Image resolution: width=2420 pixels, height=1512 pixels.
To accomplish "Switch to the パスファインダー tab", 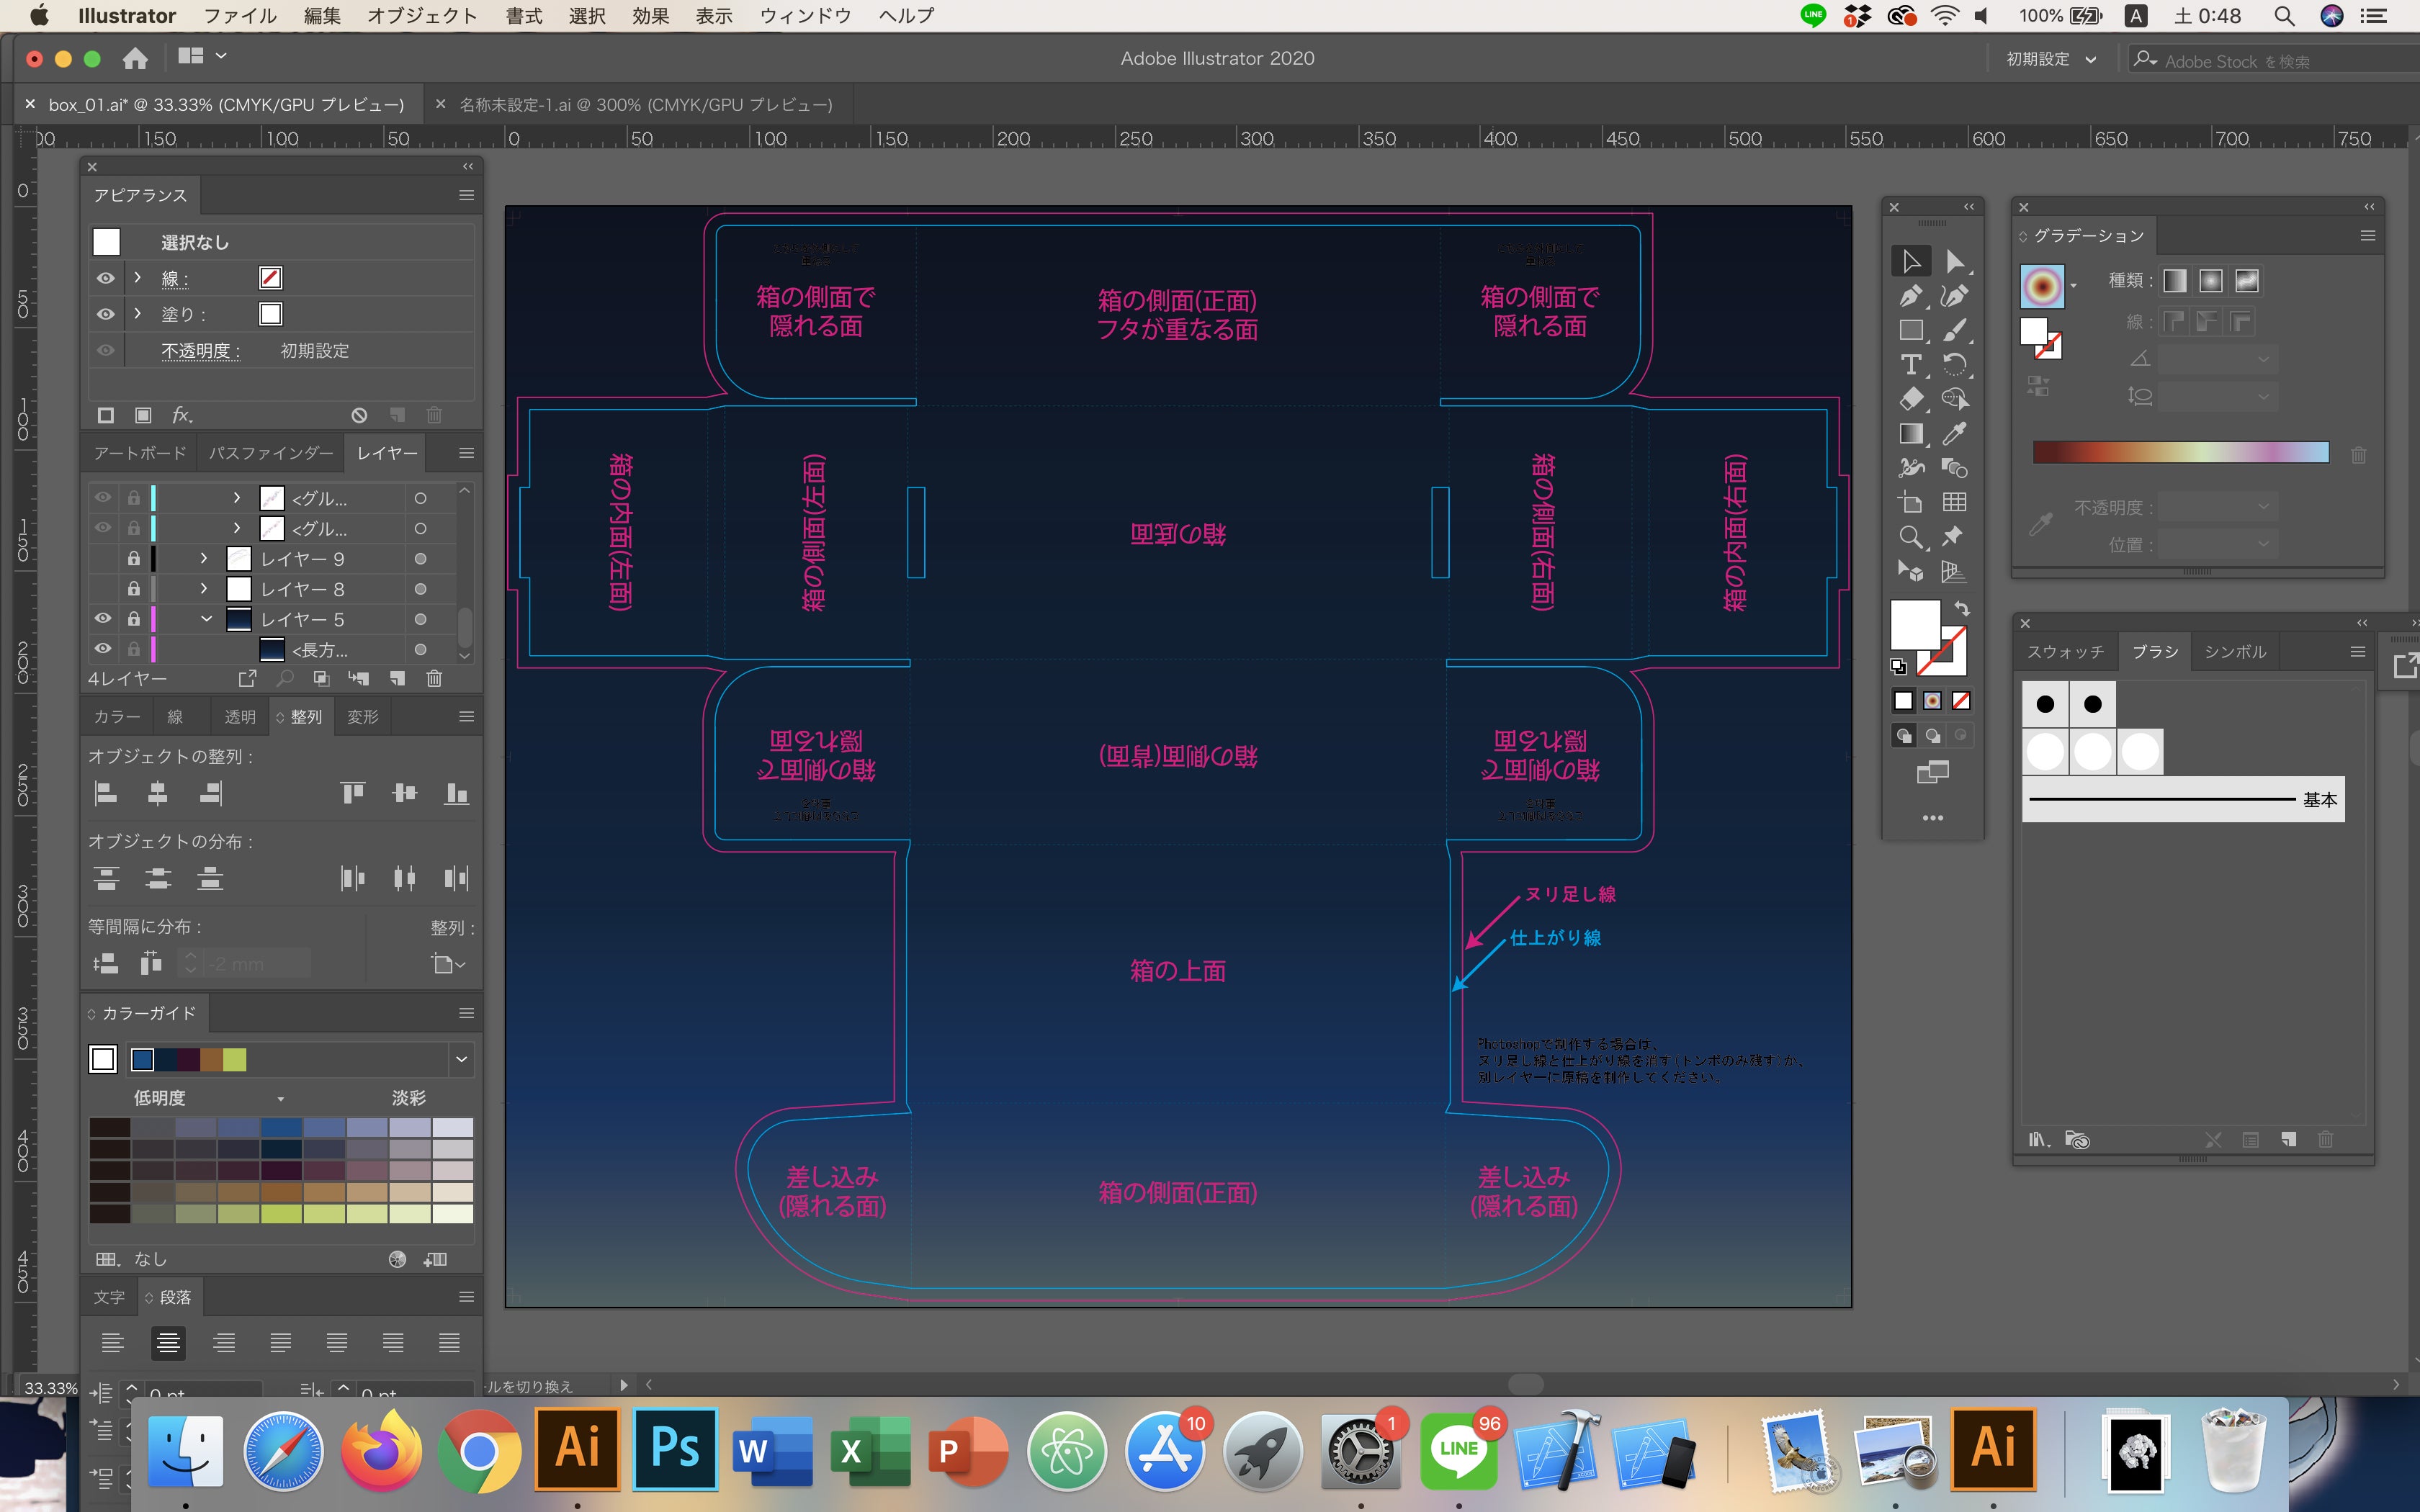I will click(x=270, y=453).
